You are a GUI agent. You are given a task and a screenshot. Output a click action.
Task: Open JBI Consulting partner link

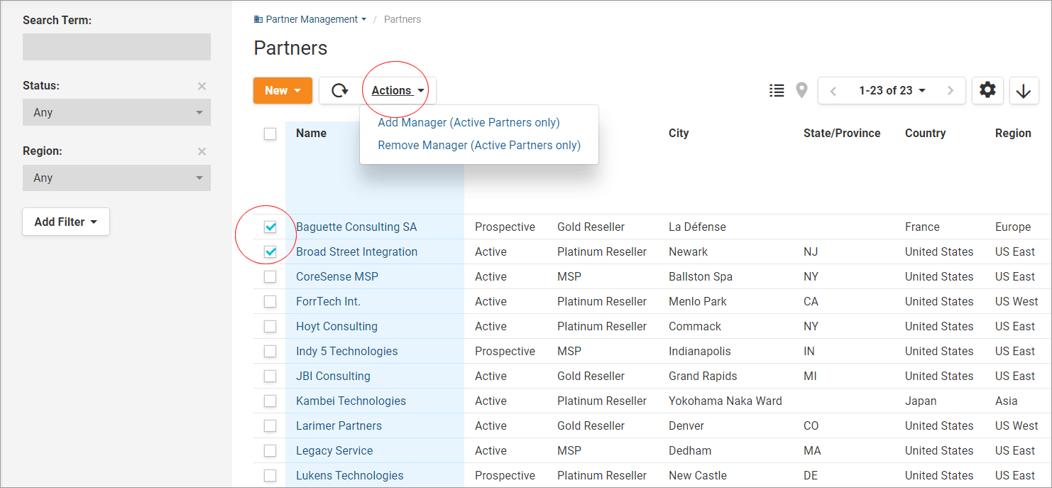click(333, 376)
